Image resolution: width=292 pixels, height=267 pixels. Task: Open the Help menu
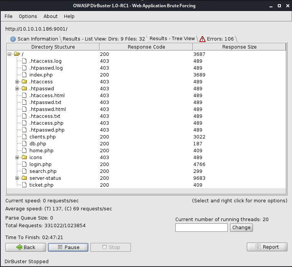coord(69,16)
